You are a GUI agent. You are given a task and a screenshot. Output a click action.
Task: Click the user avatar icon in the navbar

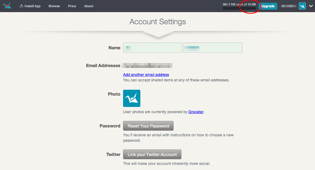tap(302, 6)
